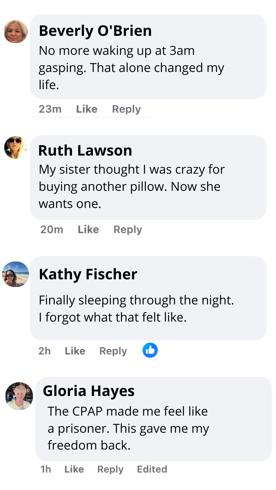Open Kathy Fischer's profile picture
This screenshot has height=490, width=276.
(16, 274)
